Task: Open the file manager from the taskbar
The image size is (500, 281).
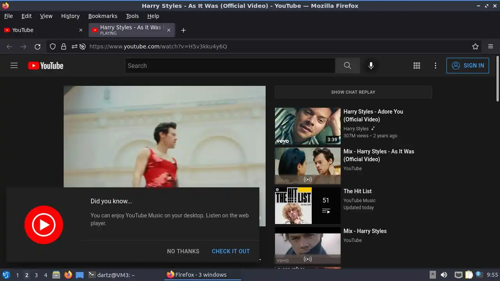Action: point(56,275)
